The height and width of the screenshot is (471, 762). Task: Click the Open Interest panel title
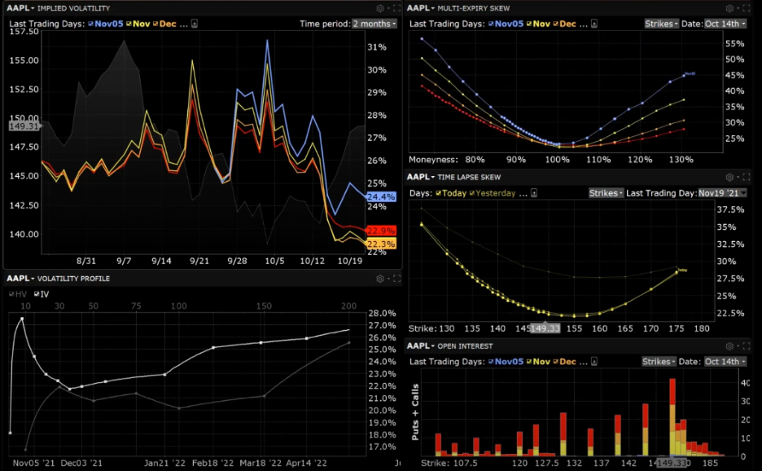[465, 346]
